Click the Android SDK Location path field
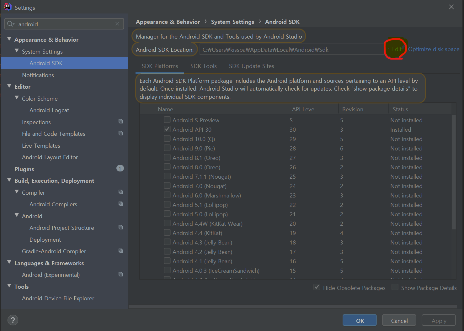 pyautogui.click(x=292, y=50)
